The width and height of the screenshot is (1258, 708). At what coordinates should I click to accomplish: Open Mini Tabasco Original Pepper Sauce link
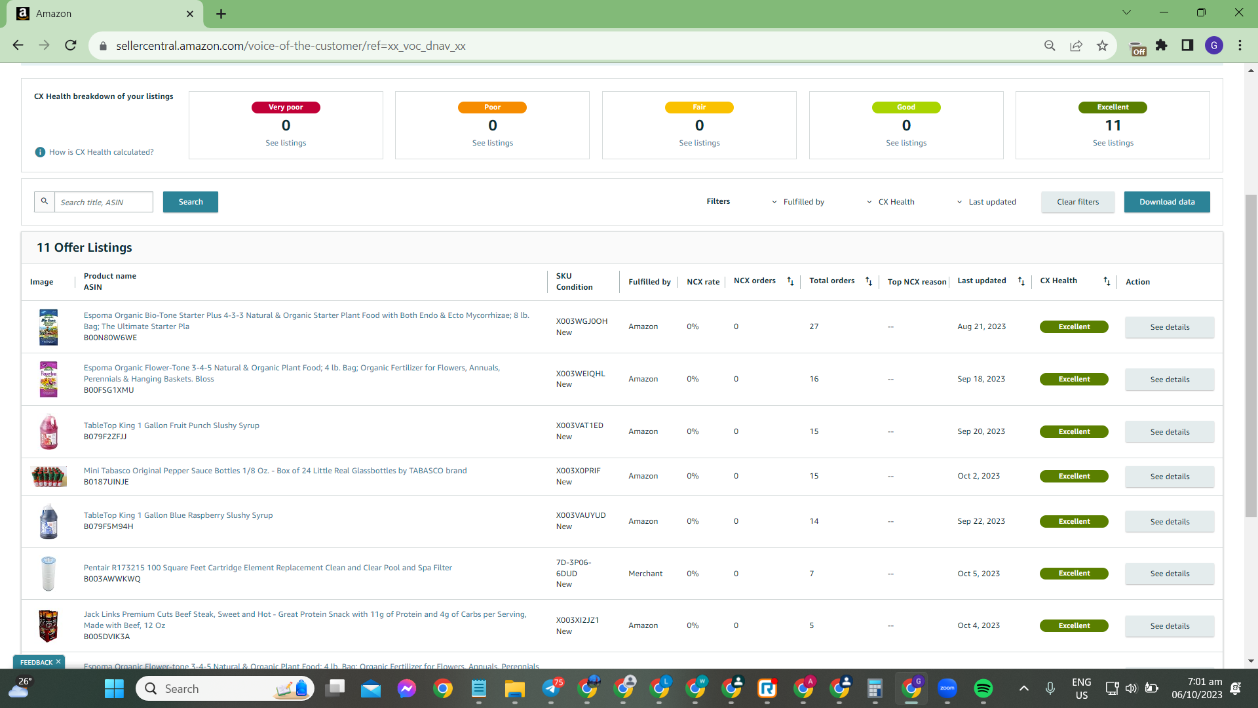click(275, 471)
